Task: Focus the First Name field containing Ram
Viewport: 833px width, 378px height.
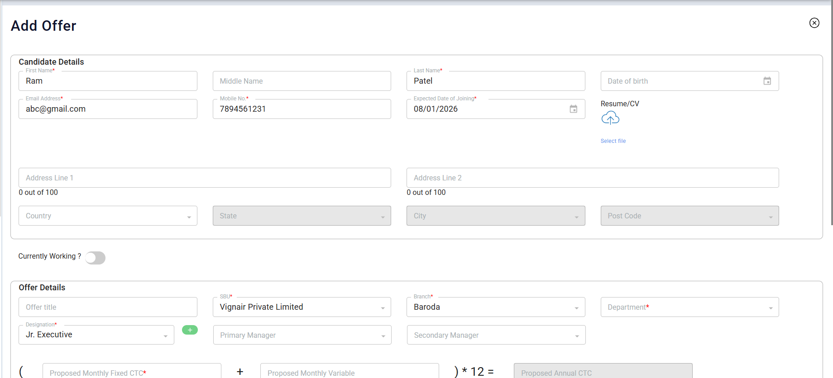Action: click(x=108, y=81)
